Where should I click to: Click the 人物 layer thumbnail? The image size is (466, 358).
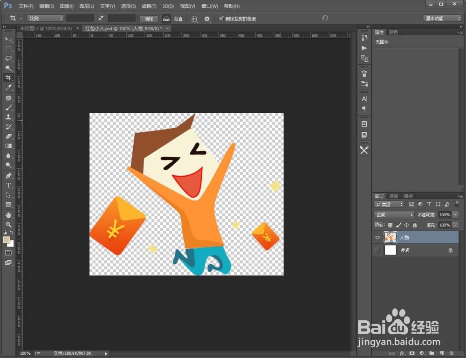tap(390, 237)
